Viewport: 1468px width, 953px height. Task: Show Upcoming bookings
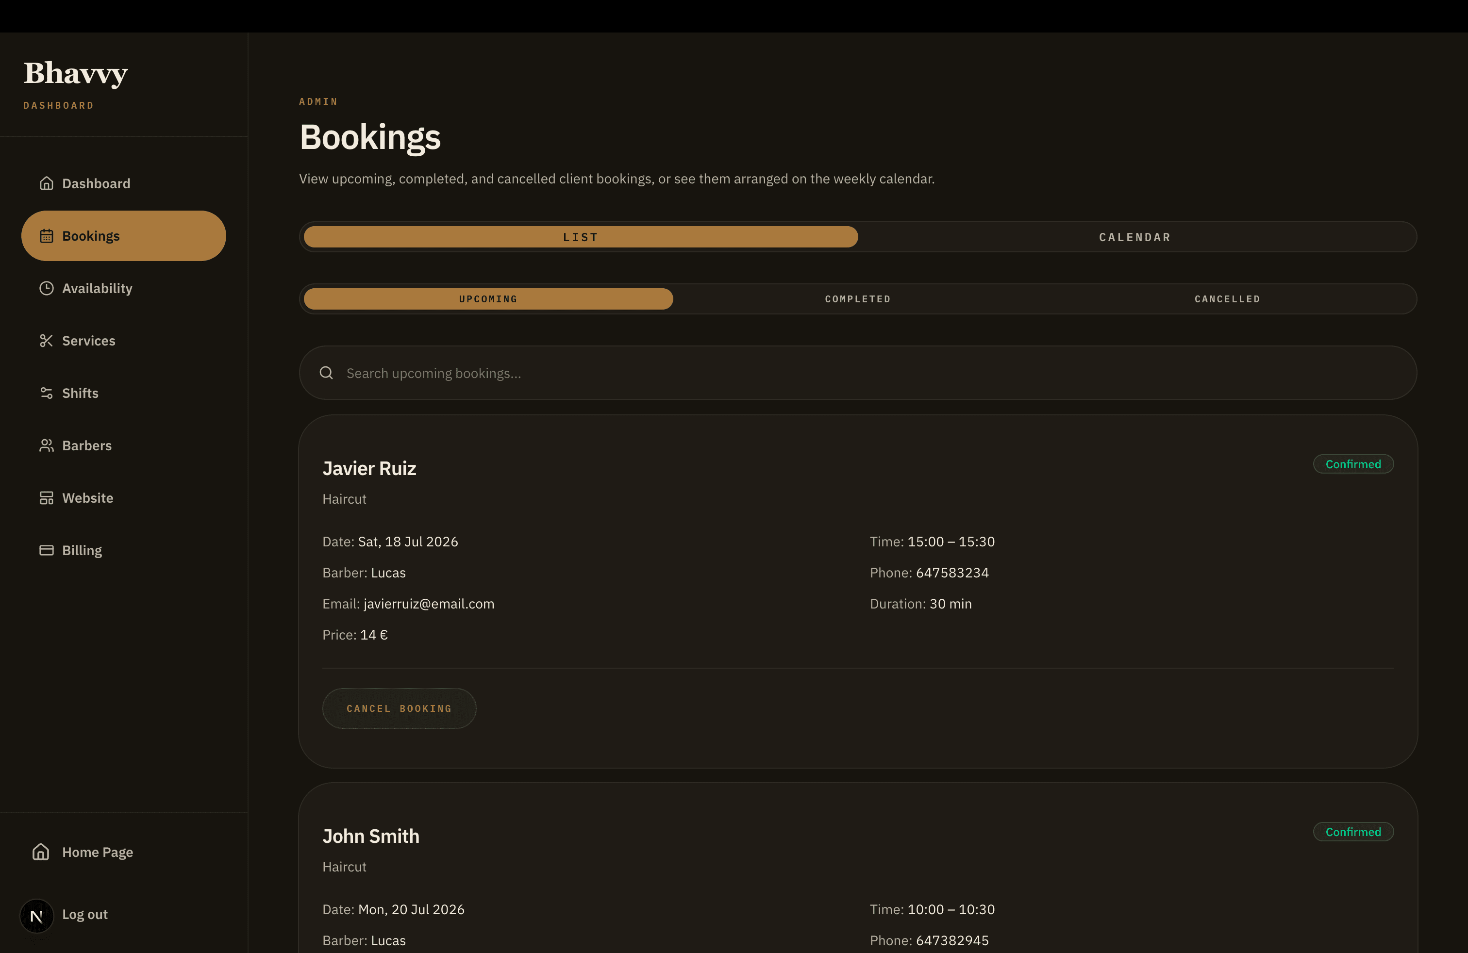coord(488,299)
